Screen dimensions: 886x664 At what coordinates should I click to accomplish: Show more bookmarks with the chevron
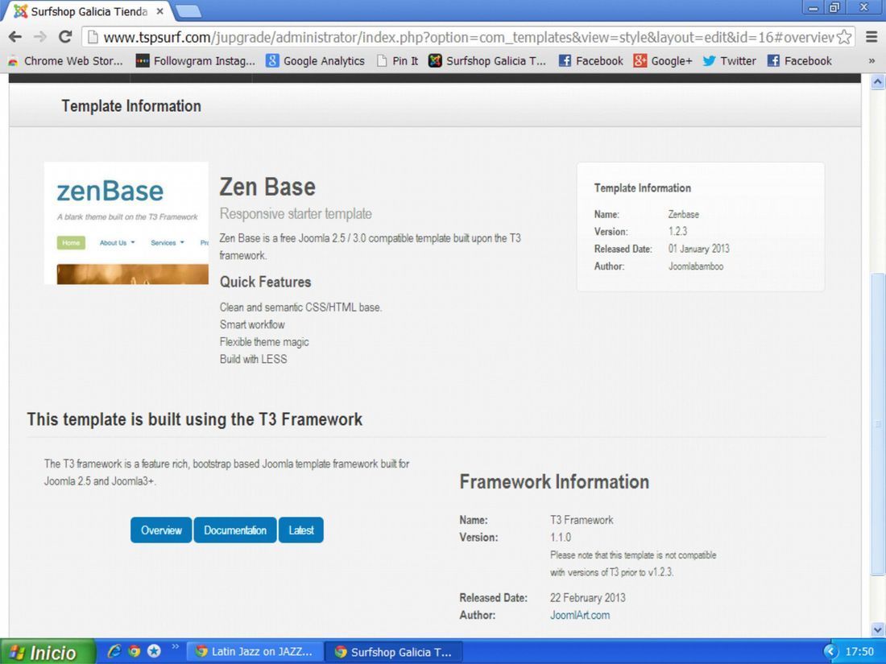pos(872,61)
